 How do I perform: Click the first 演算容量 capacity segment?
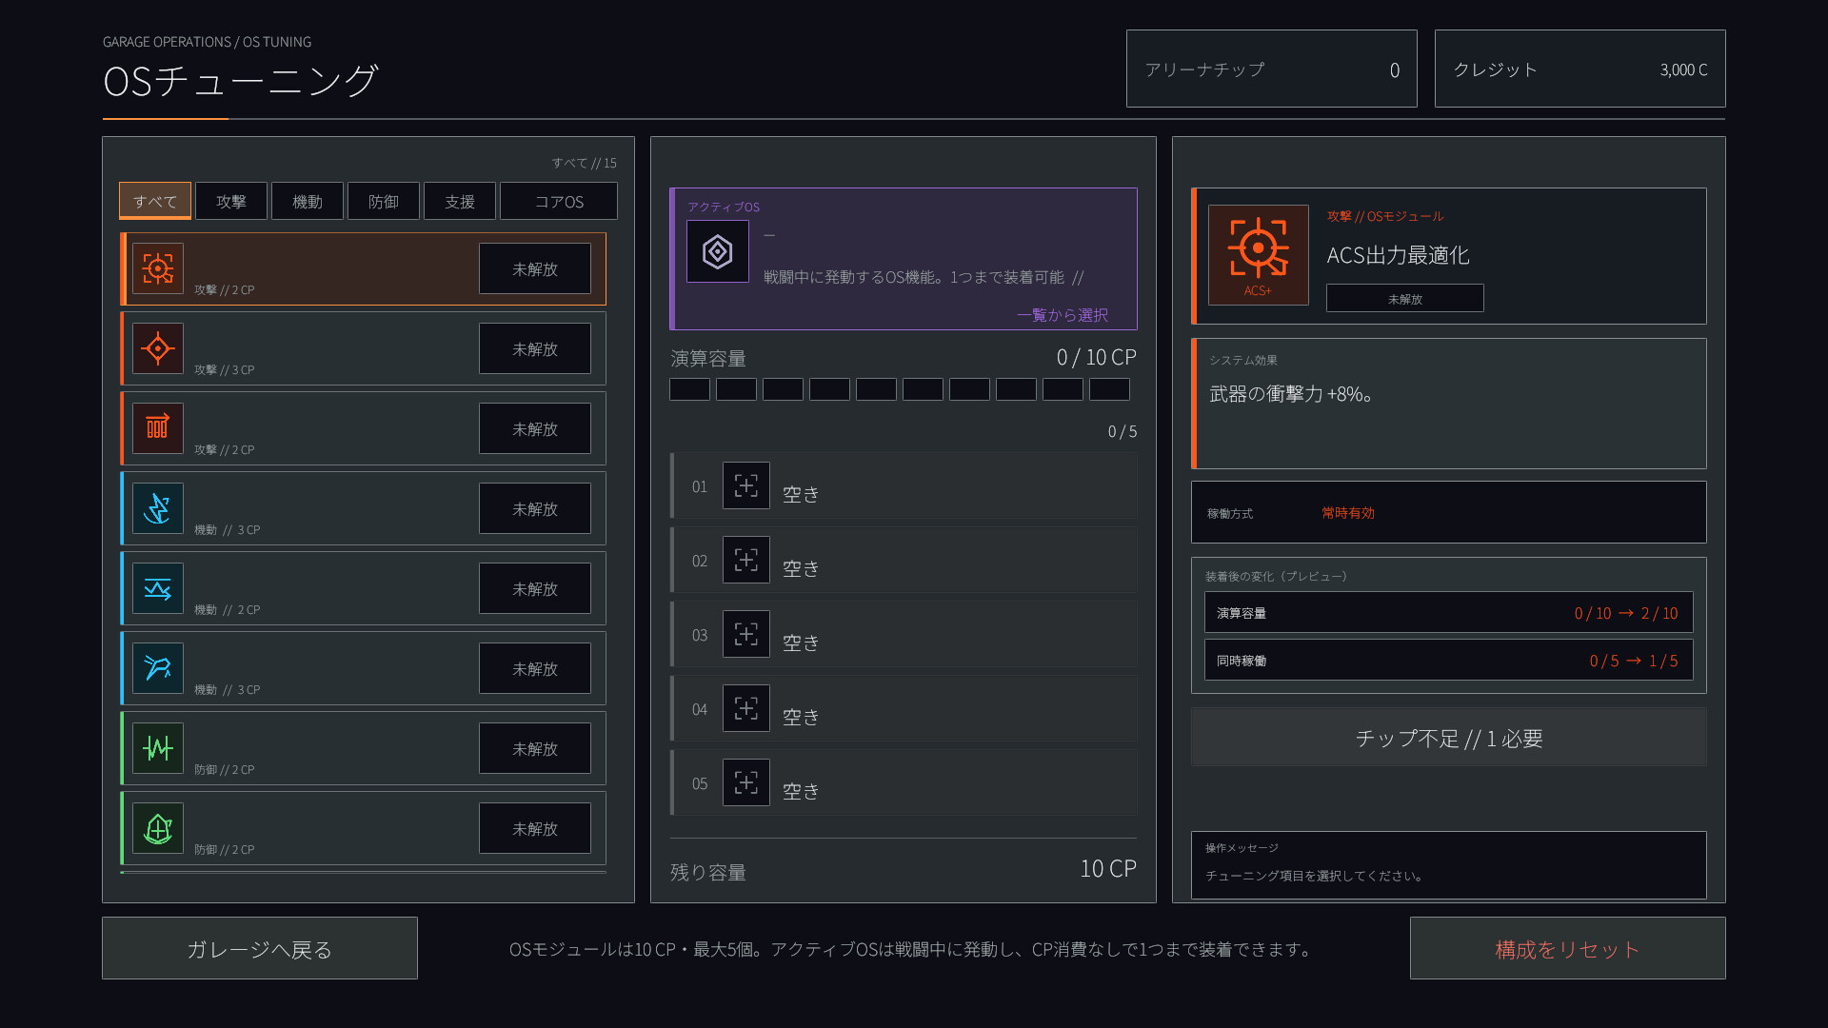689,388
